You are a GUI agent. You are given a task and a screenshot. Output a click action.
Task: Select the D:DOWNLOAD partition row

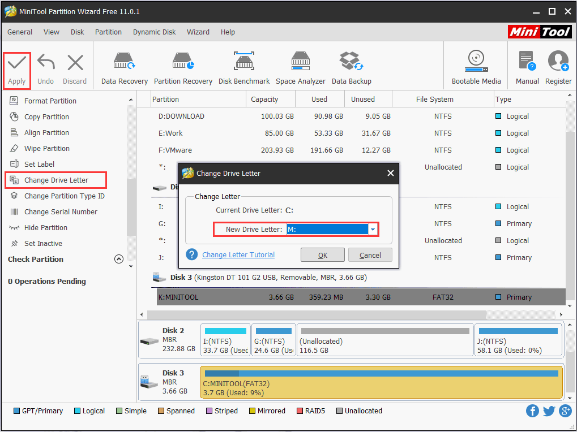click(358, 116)
